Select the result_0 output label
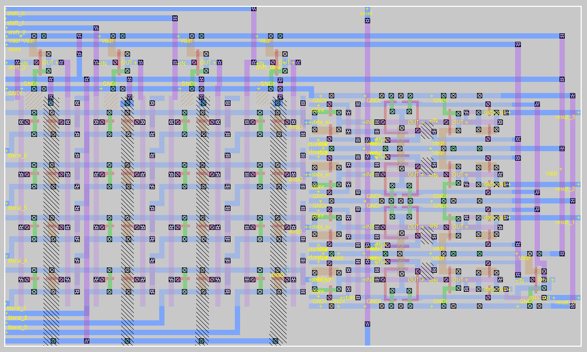 click(565, 302)
